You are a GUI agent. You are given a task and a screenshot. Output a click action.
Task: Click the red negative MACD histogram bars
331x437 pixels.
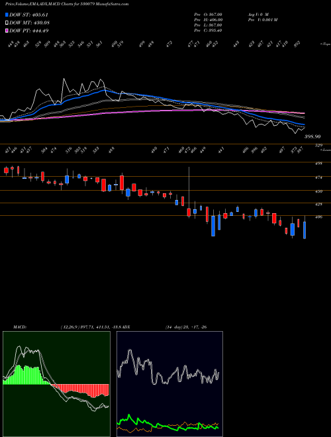point(81,390)
